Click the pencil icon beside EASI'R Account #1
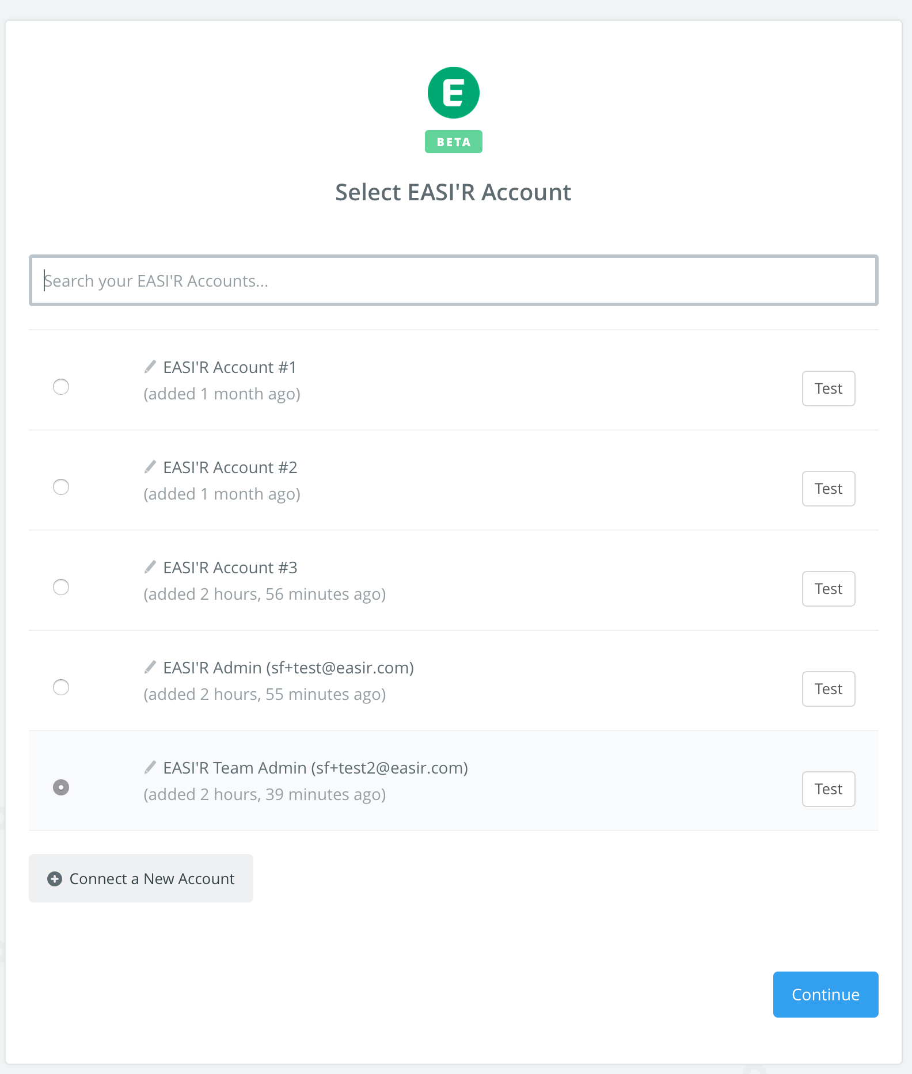 (x=150, y=365)
